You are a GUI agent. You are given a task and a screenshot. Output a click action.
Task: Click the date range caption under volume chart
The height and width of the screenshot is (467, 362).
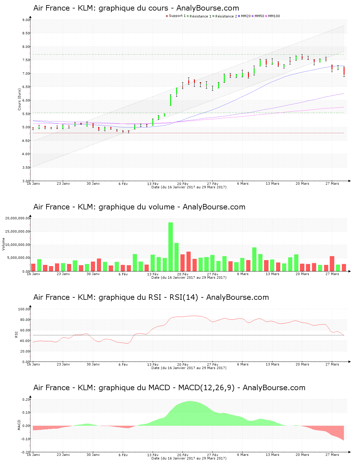[x=189, y=277]
